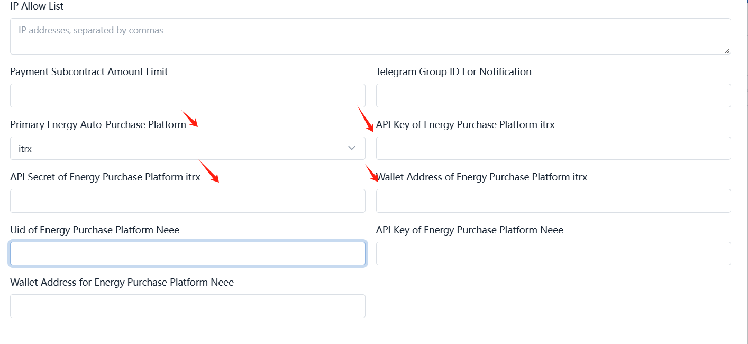The image size is (748, 344).
Task: Click the Wallet Address for Platform Neee input
Action: click(188, 306)
